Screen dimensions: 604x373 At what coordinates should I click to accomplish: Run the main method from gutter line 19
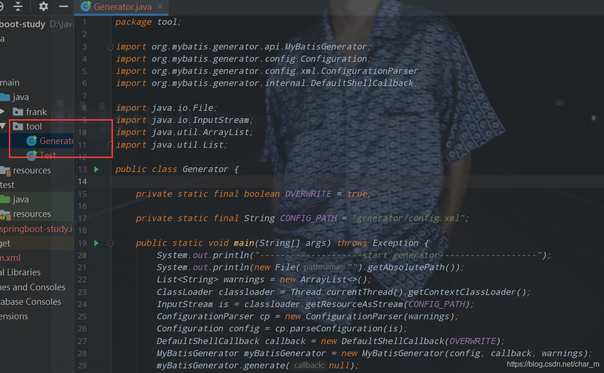click(x=97, y=243)
